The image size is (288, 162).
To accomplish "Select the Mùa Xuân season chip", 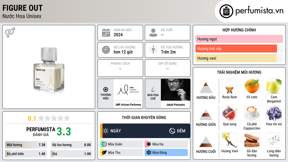I will pyautogui.click(x=122, y=144).
